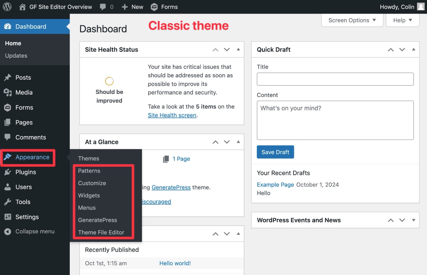Click the Forms sidebar icon
The height and width of the screenshot is (275, 427).
pos(8,107)
